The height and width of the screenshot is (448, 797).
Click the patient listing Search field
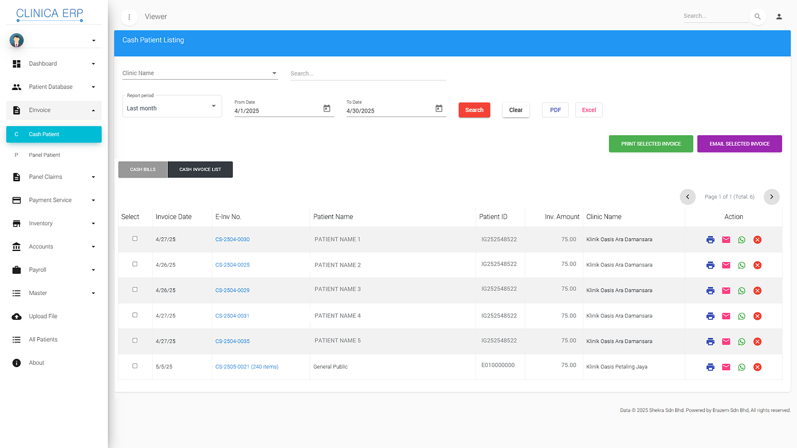pos(368,74)
